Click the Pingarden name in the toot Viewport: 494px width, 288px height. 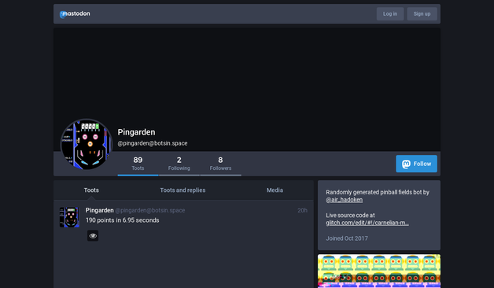pyautogui.click(x=100, y=210)
